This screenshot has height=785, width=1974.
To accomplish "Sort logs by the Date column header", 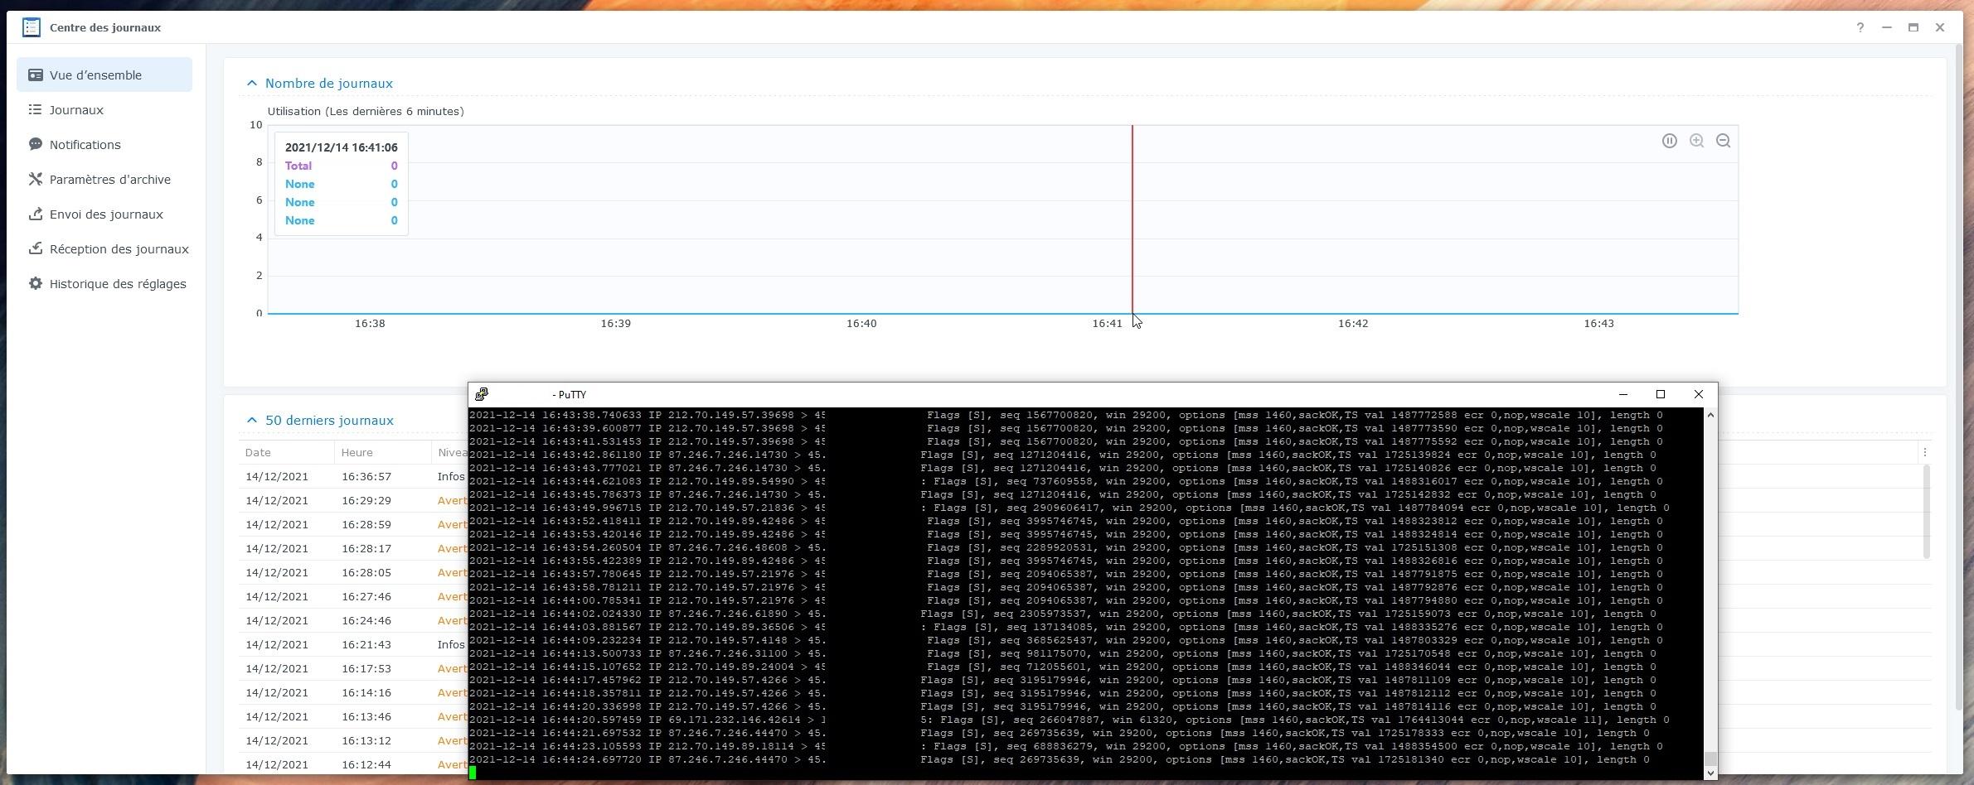I will coord(258,452).
